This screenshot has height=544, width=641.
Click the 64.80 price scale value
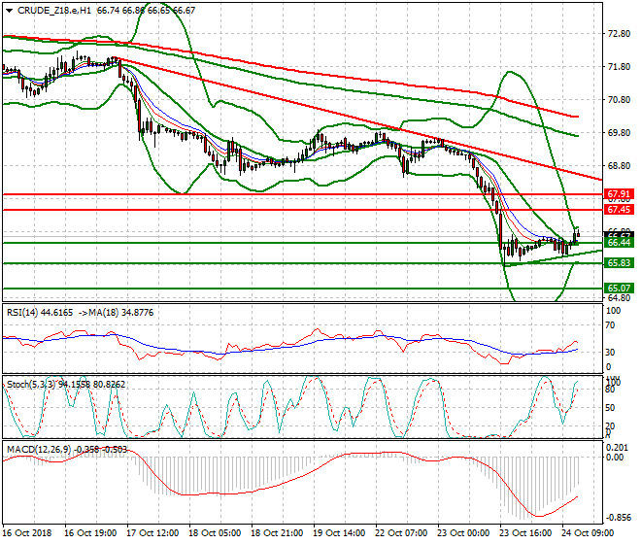pyautogui.click(x=619, y=298)
